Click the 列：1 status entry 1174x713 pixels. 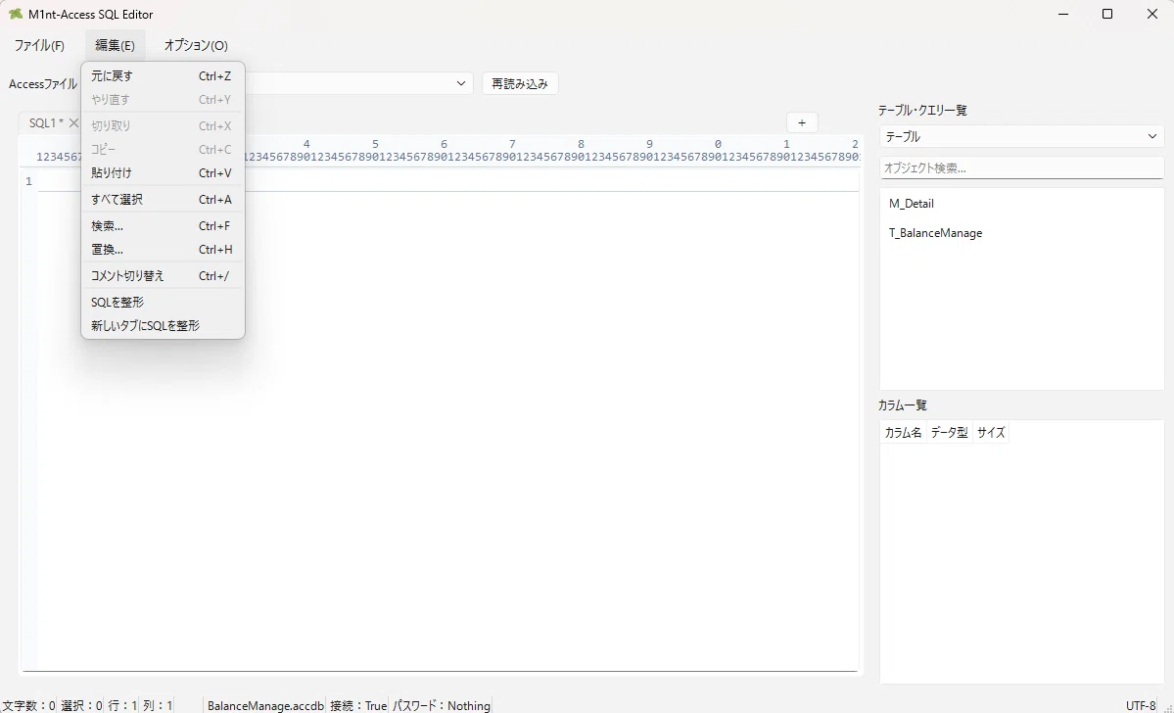point(158,705)
